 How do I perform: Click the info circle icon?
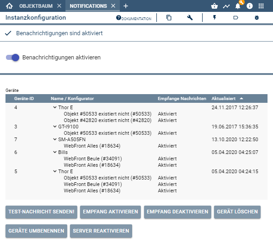[250, 6]
